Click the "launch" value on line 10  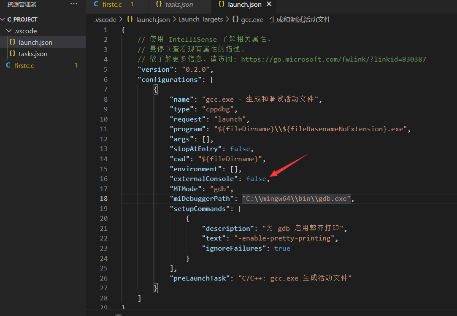click(230, 119)
